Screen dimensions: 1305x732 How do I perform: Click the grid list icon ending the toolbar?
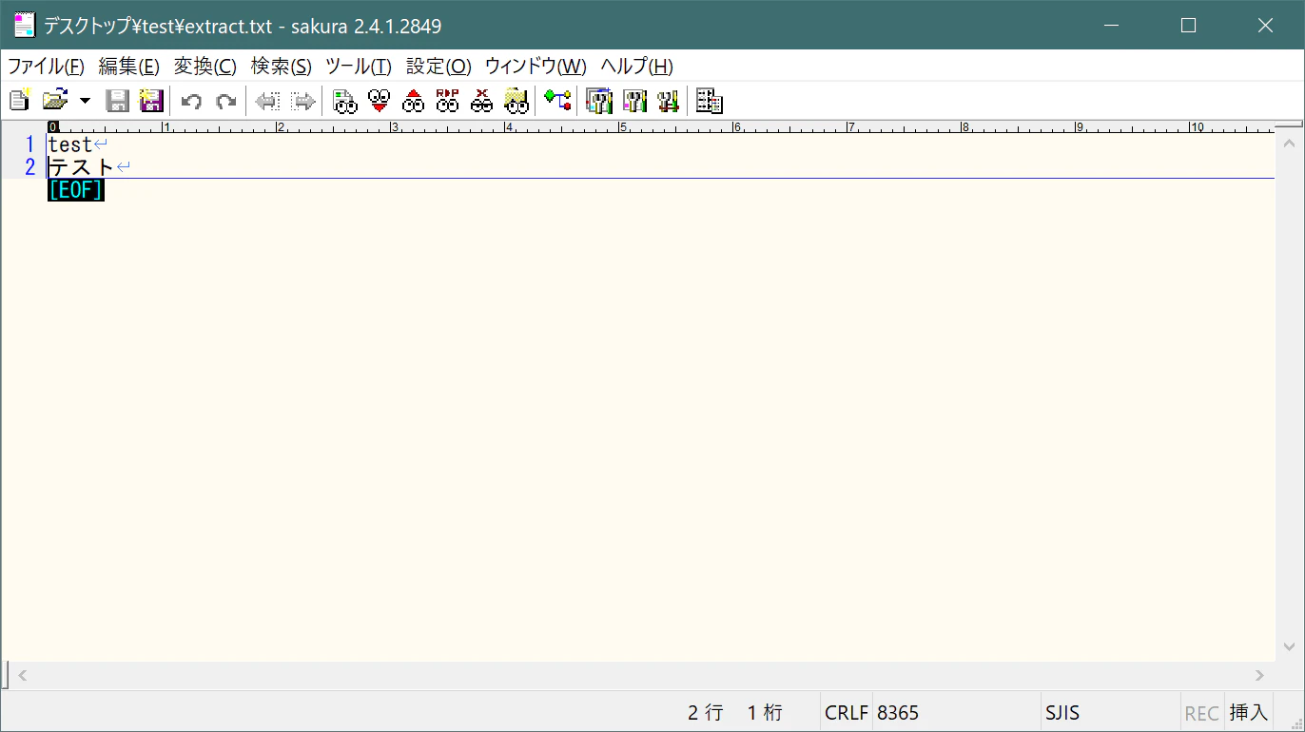click(x=710, y=101)
